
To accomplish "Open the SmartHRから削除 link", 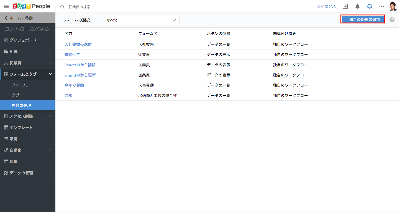I will 80,65.
